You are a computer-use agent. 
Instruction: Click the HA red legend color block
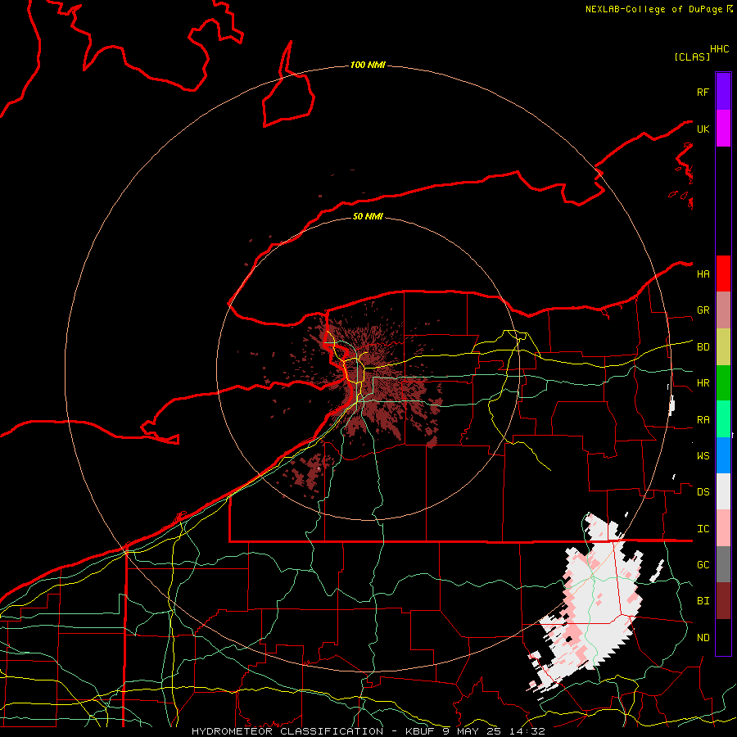[x=723, y=274]
